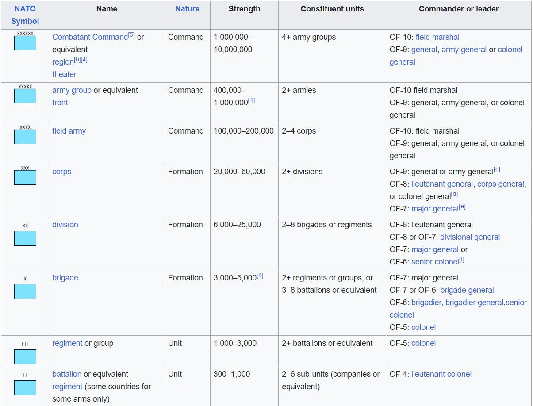533x406 pixels.
Task: Follow the army general link
Action: click(464, 50)
